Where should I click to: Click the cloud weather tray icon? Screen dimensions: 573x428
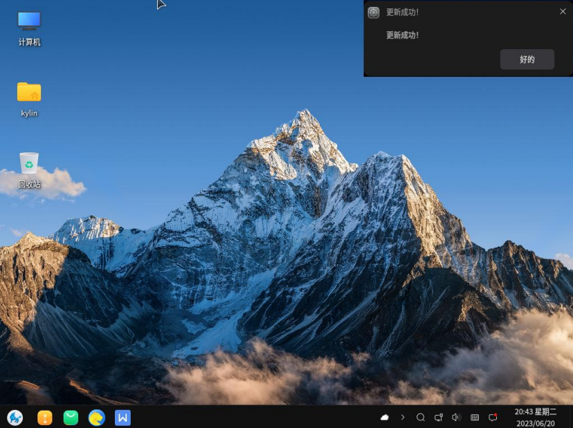click(x=385, y=418)
